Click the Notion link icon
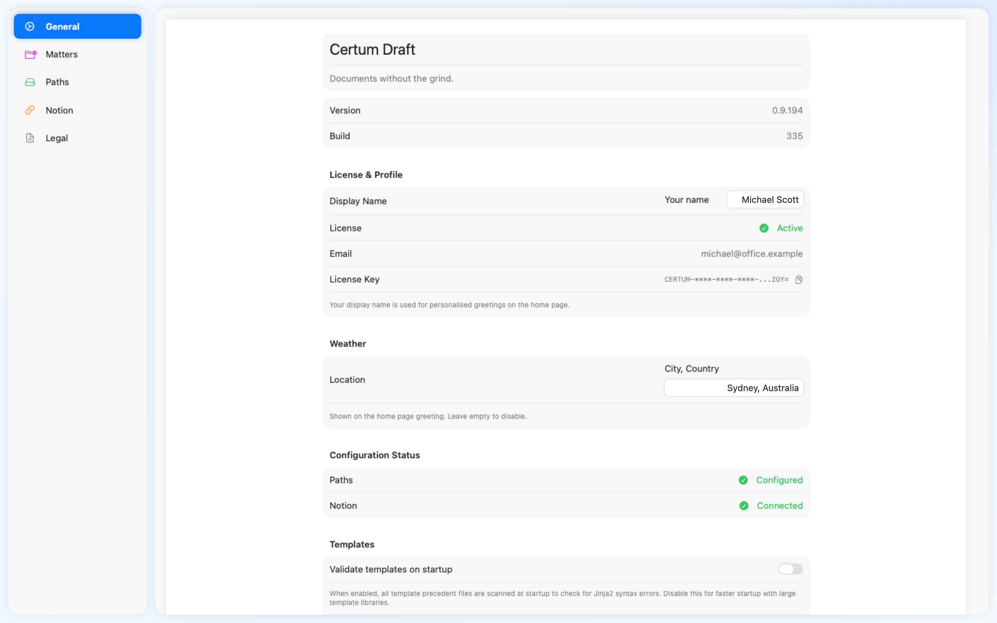 click(x=30, y=110)
